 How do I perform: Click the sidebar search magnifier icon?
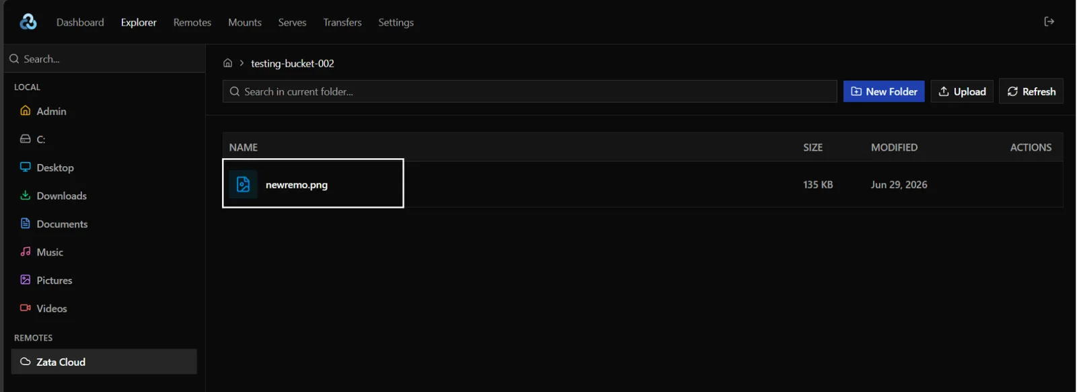pos(14,59)
